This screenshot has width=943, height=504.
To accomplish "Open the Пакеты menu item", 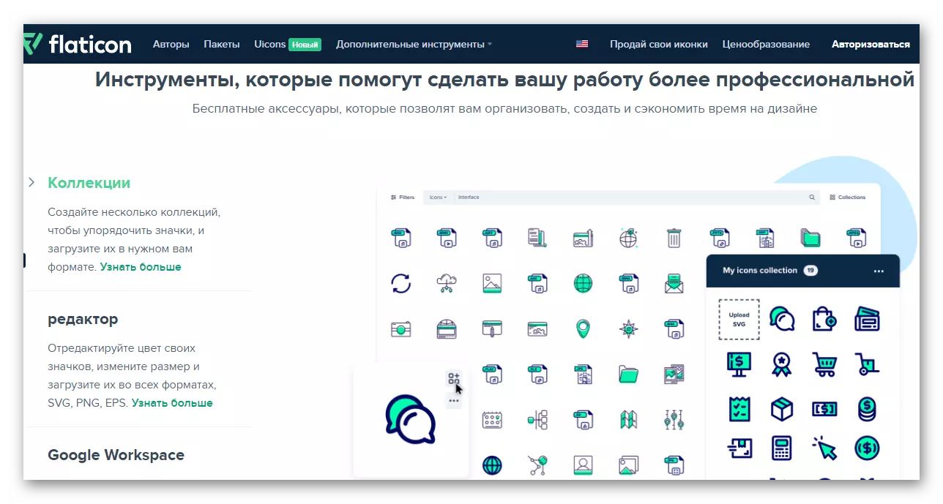I will [222, 44].
